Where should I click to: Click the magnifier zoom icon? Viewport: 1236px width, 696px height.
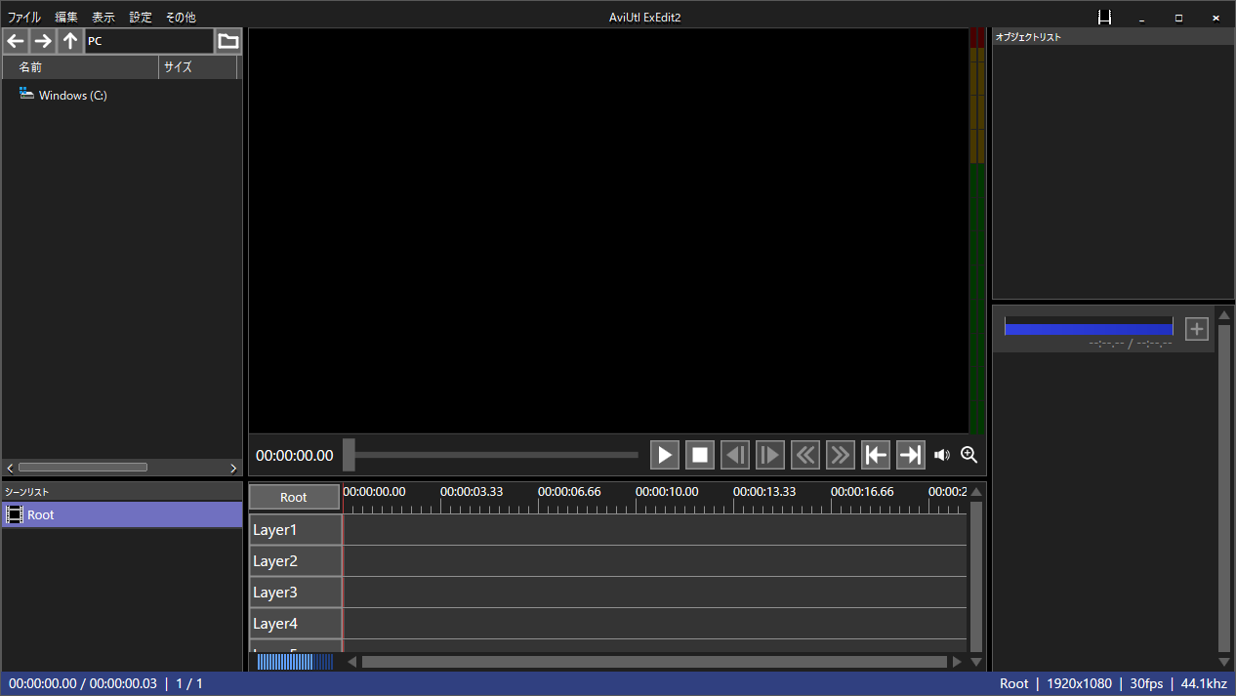point(968,455)
